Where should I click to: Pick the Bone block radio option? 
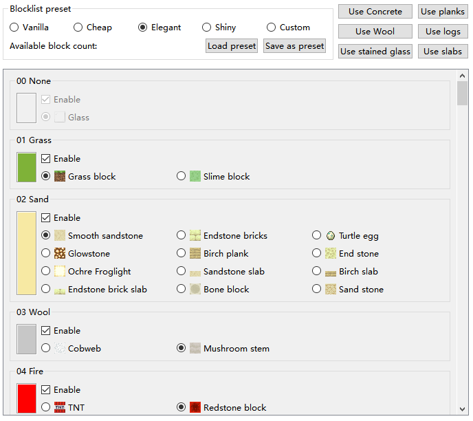181,289
